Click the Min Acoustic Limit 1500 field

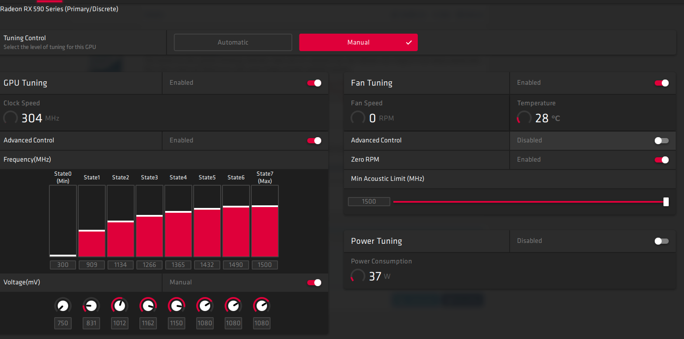click(369, 201)
